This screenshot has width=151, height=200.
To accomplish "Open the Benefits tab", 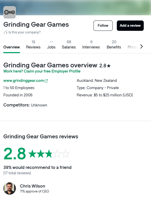I will [114, 45].
